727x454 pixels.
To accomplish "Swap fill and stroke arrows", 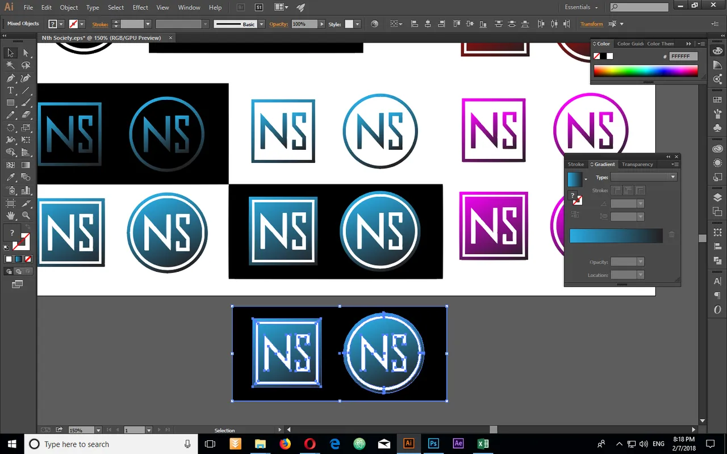I will click(28, 227).
